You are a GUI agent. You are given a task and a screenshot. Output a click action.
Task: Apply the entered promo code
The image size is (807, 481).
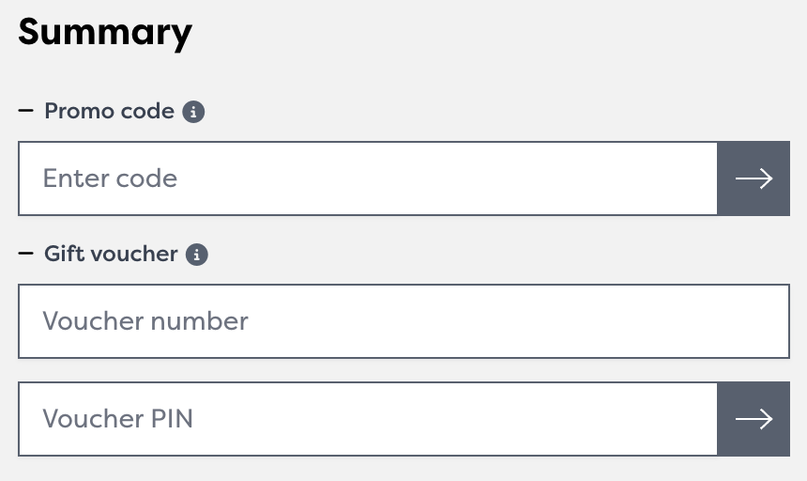click(754, 178)
